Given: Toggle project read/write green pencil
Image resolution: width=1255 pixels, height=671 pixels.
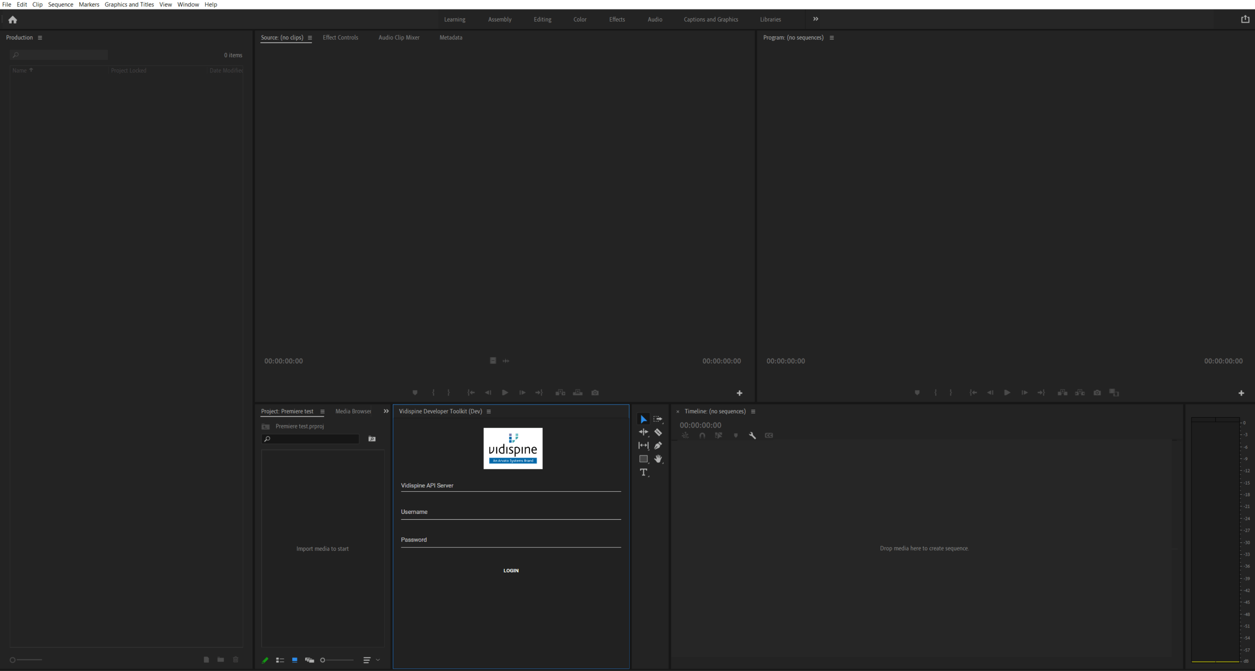Looking at the screenshot, I should [x=265, y=660].
